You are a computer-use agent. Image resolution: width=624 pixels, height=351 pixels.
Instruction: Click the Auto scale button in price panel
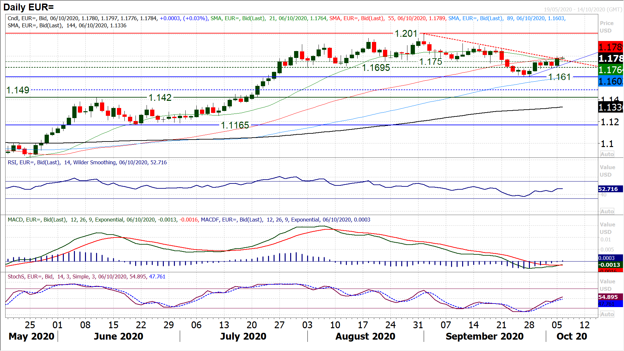(607, 154)
